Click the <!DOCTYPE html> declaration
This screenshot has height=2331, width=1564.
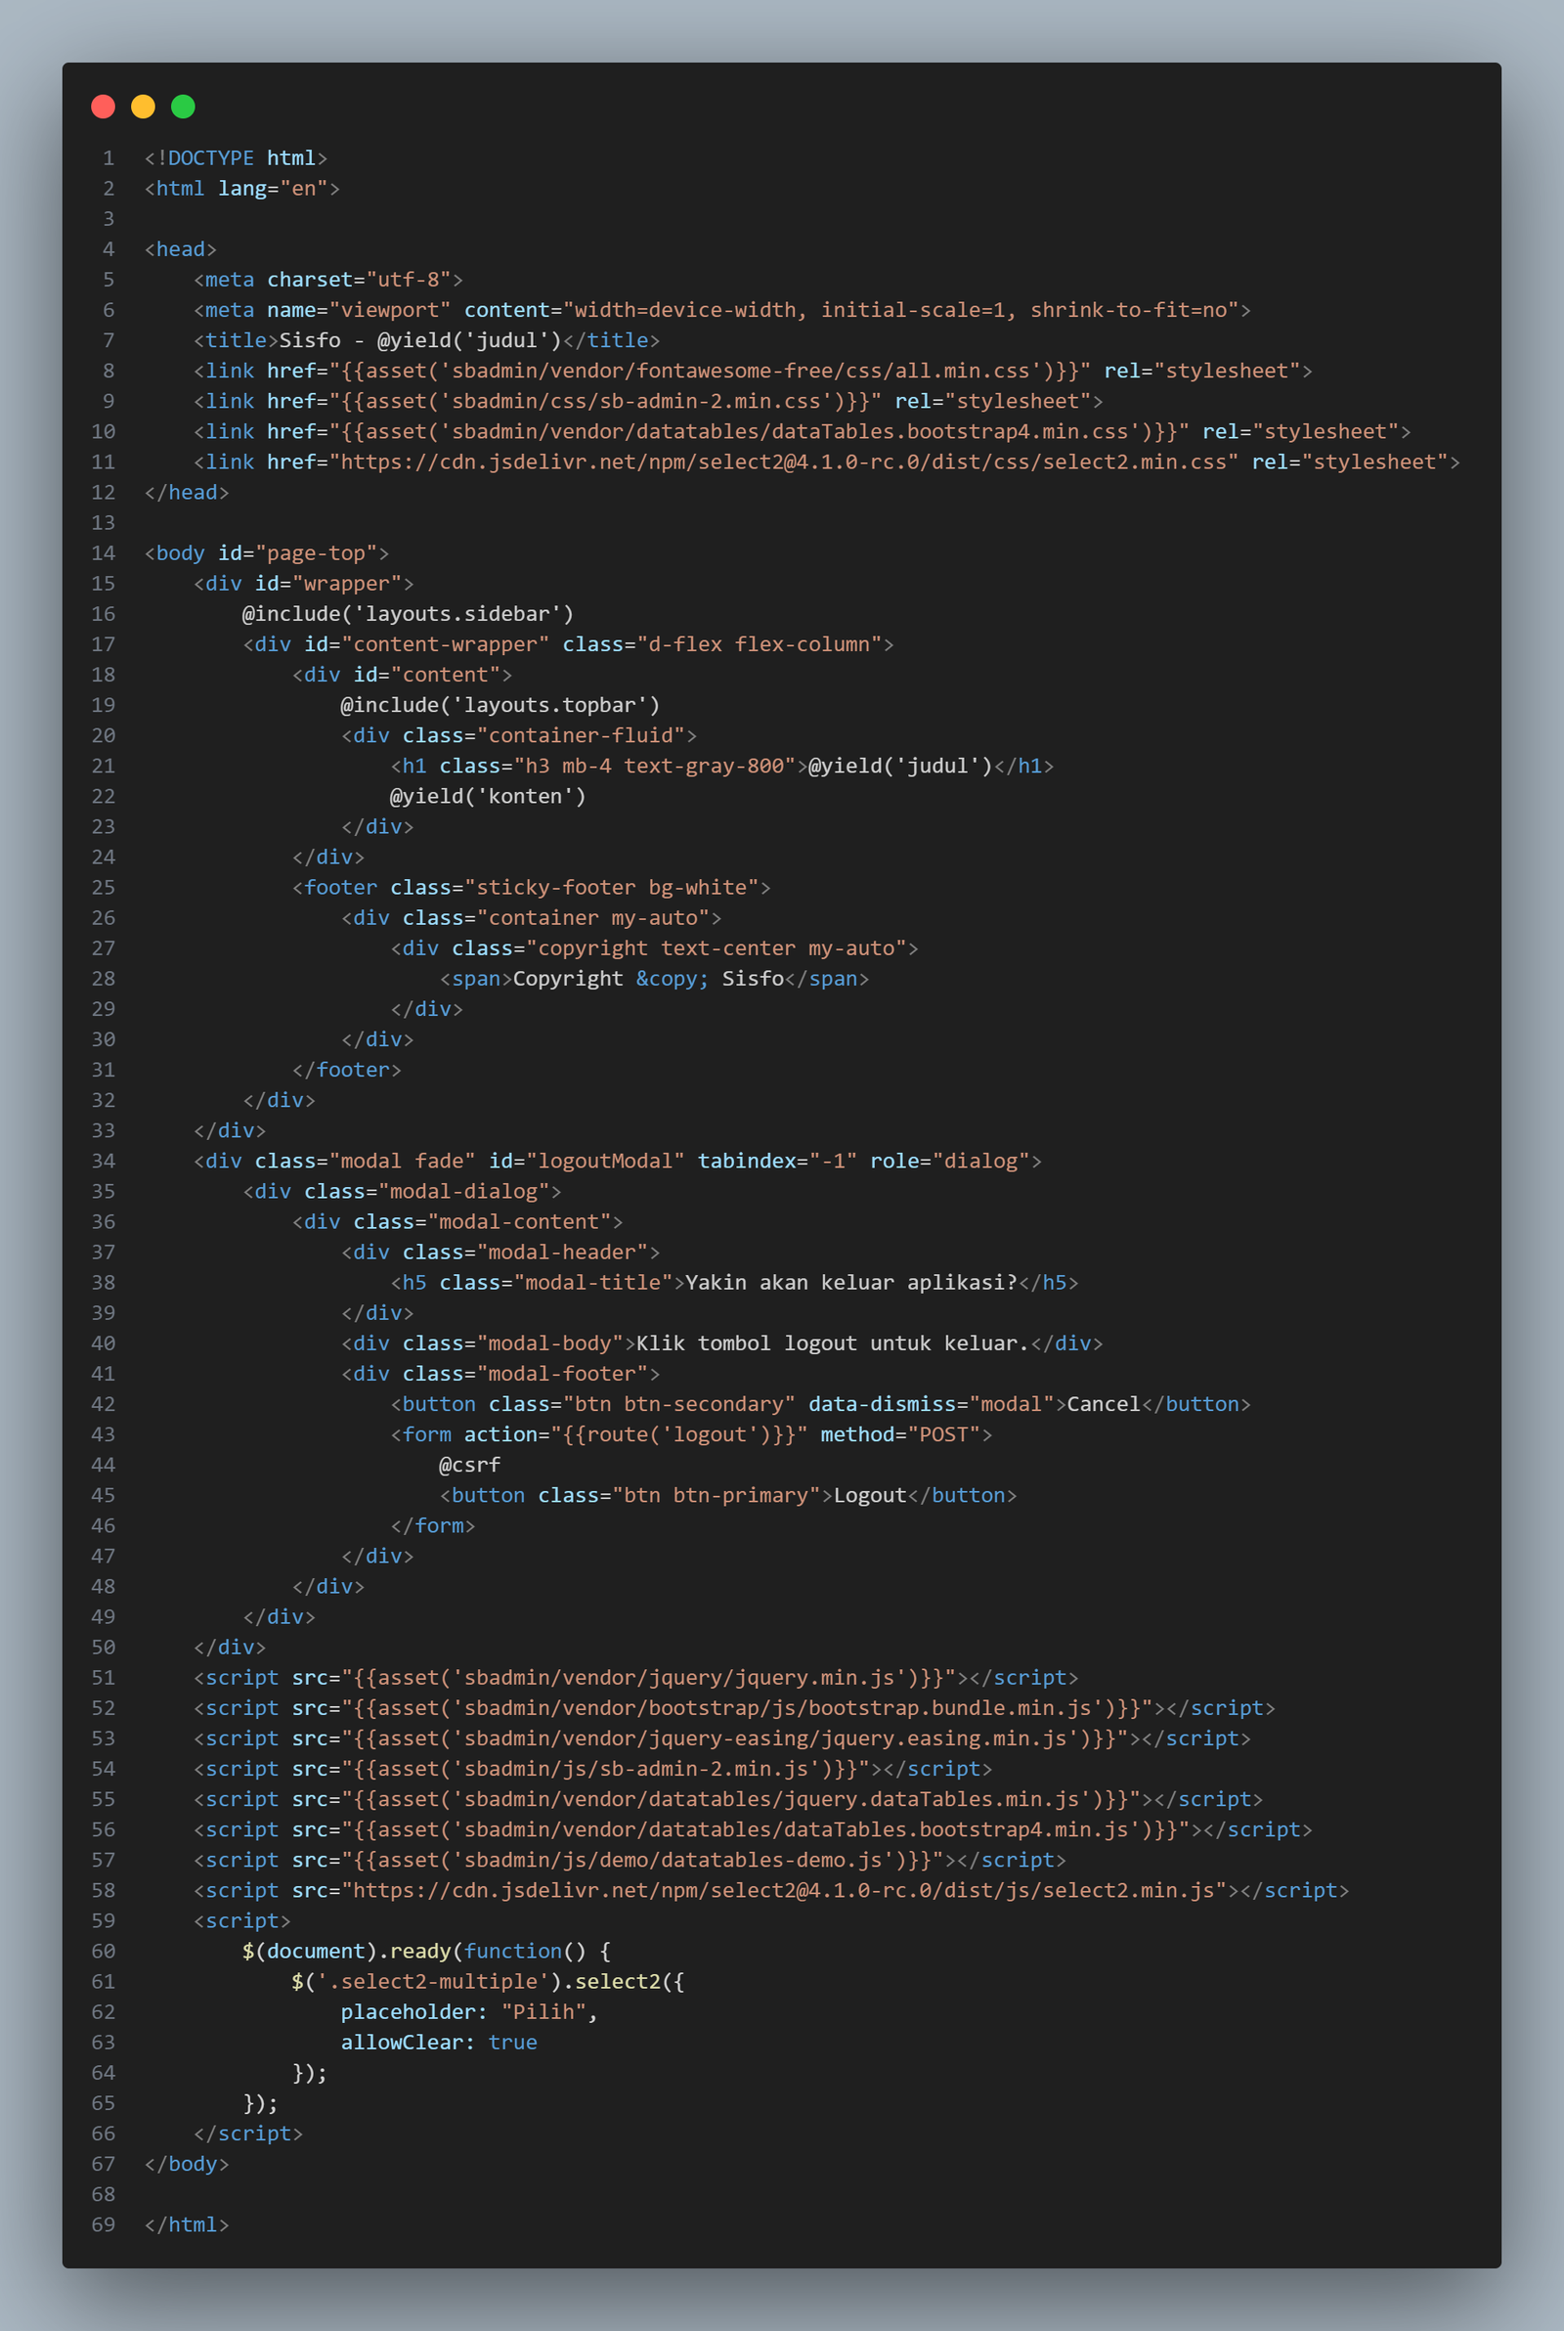(x=237, y=158)
